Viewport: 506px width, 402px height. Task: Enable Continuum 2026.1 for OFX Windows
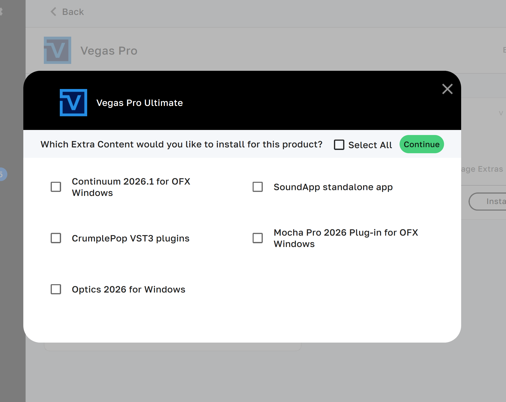56,187
